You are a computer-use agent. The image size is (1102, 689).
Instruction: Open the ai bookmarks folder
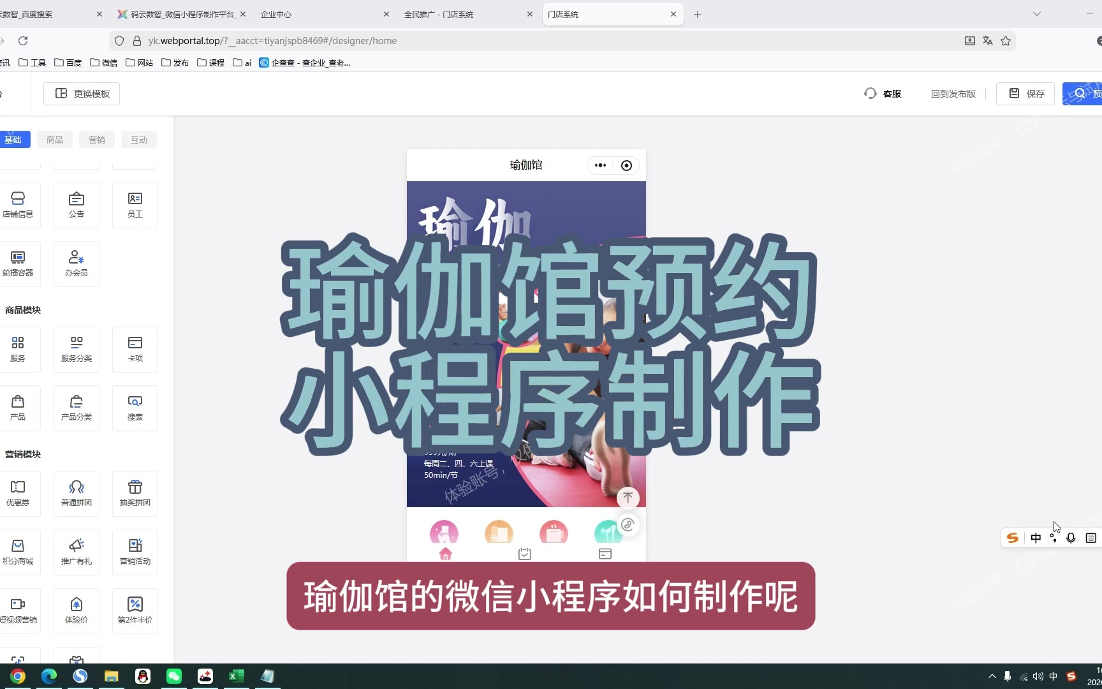pos(242,63)
